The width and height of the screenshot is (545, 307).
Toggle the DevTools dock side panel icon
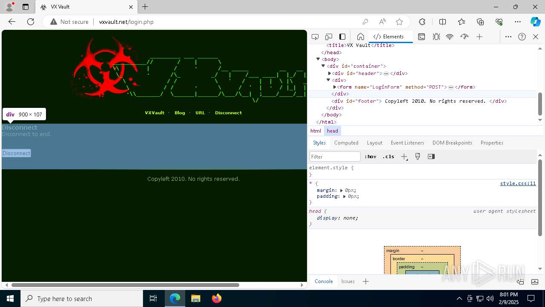click(x=342, y=37)
